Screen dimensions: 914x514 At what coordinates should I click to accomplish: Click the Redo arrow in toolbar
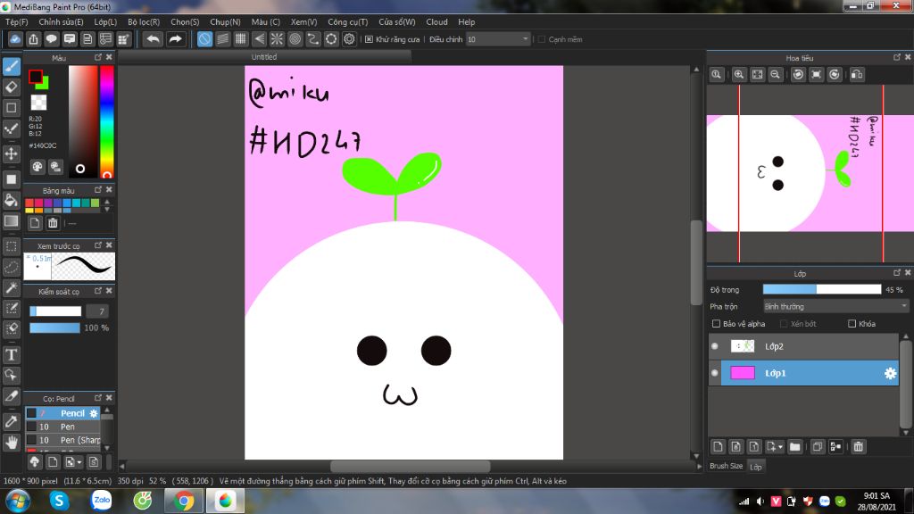[175, 39]
